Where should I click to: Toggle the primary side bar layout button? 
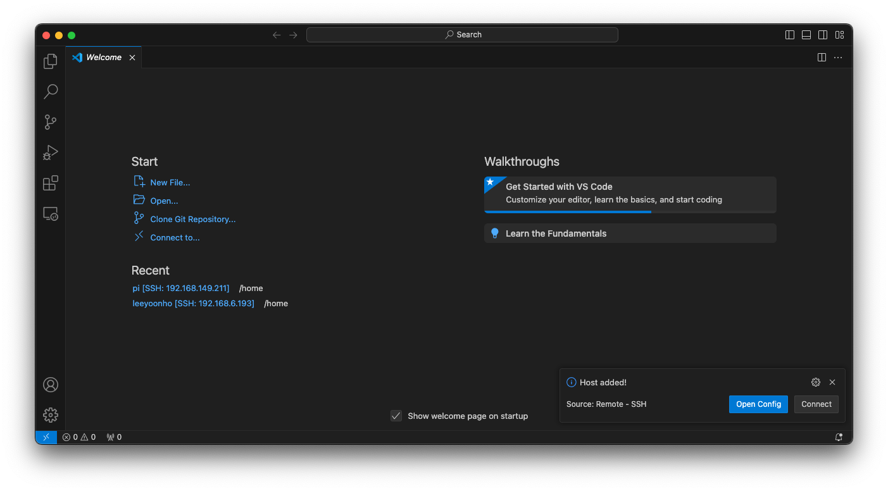click(x=790, y=35)
